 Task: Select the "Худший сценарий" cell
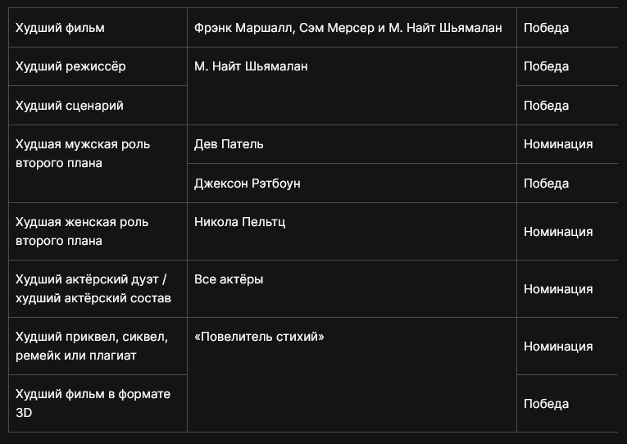(x=70, y=106)
